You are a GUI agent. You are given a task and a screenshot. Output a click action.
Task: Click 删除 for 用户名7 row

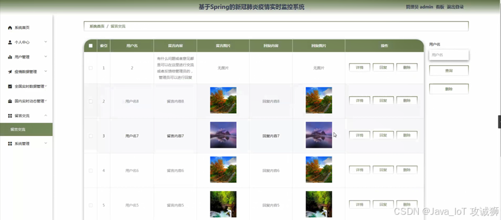tap(407, 135)
